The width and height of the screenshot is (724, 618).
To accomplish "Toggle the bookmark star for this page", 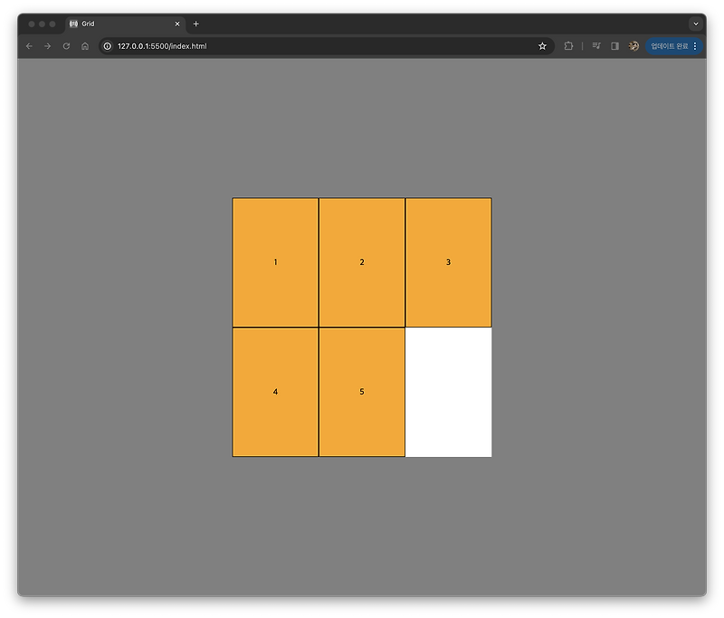I will (542, 45).
